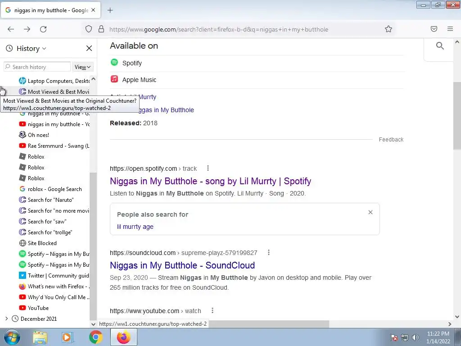Click the sidebar history scrollbar thumb
This screenshot has width=461, height=346.
tap(93, 246)
